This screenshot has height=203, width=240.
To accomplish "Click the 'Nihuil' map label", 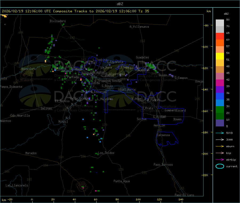I will pyautogui.click(x=63, y=122).
